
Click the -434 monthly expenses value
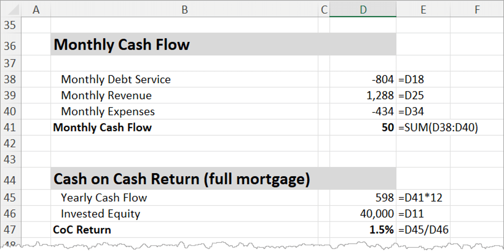tap(383, 112)
